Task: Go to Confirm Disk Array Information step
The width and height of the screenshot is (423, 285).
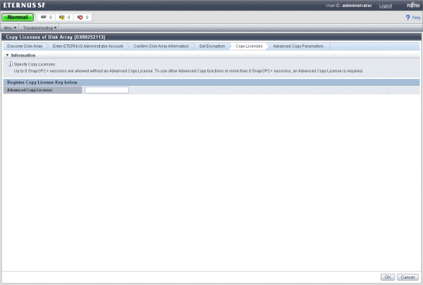Action: 161,46
